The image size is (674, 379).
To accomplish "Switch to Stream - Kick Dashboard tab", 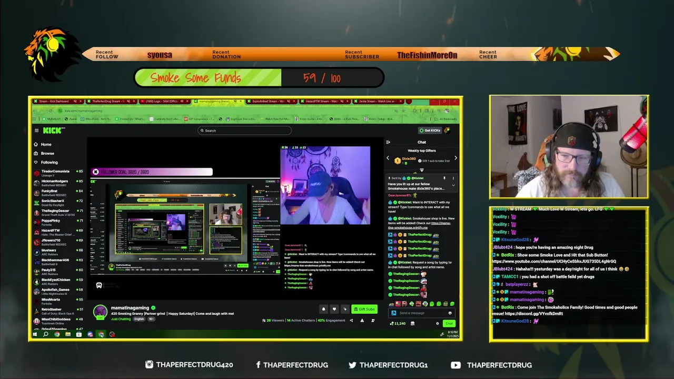I will (58, 101).
